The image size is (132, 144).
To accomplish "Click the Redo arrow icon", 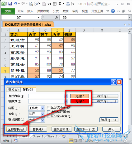I will [23, 4].
